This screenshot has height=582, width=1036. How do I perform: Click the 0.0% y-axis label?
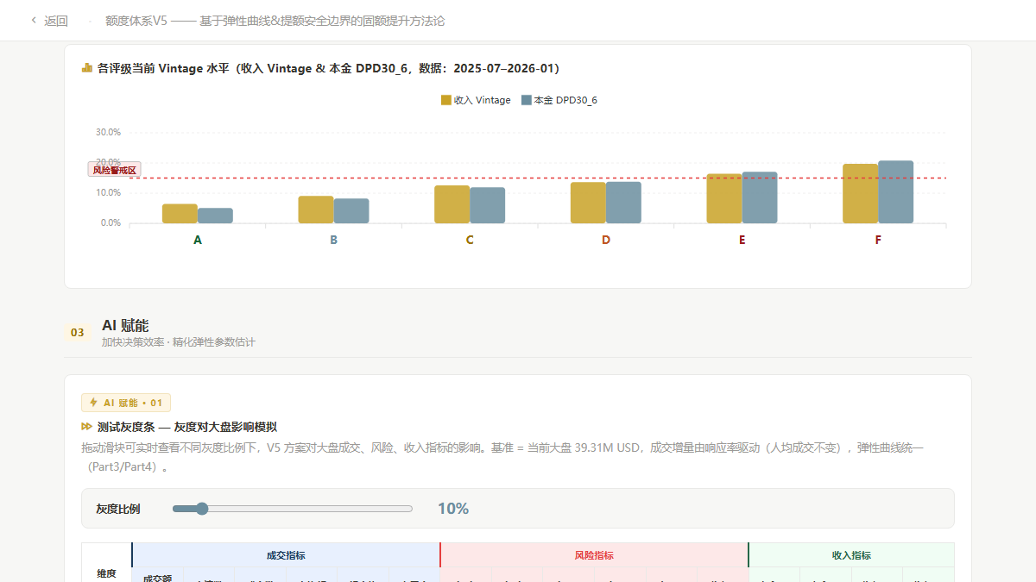coord(111,222)
